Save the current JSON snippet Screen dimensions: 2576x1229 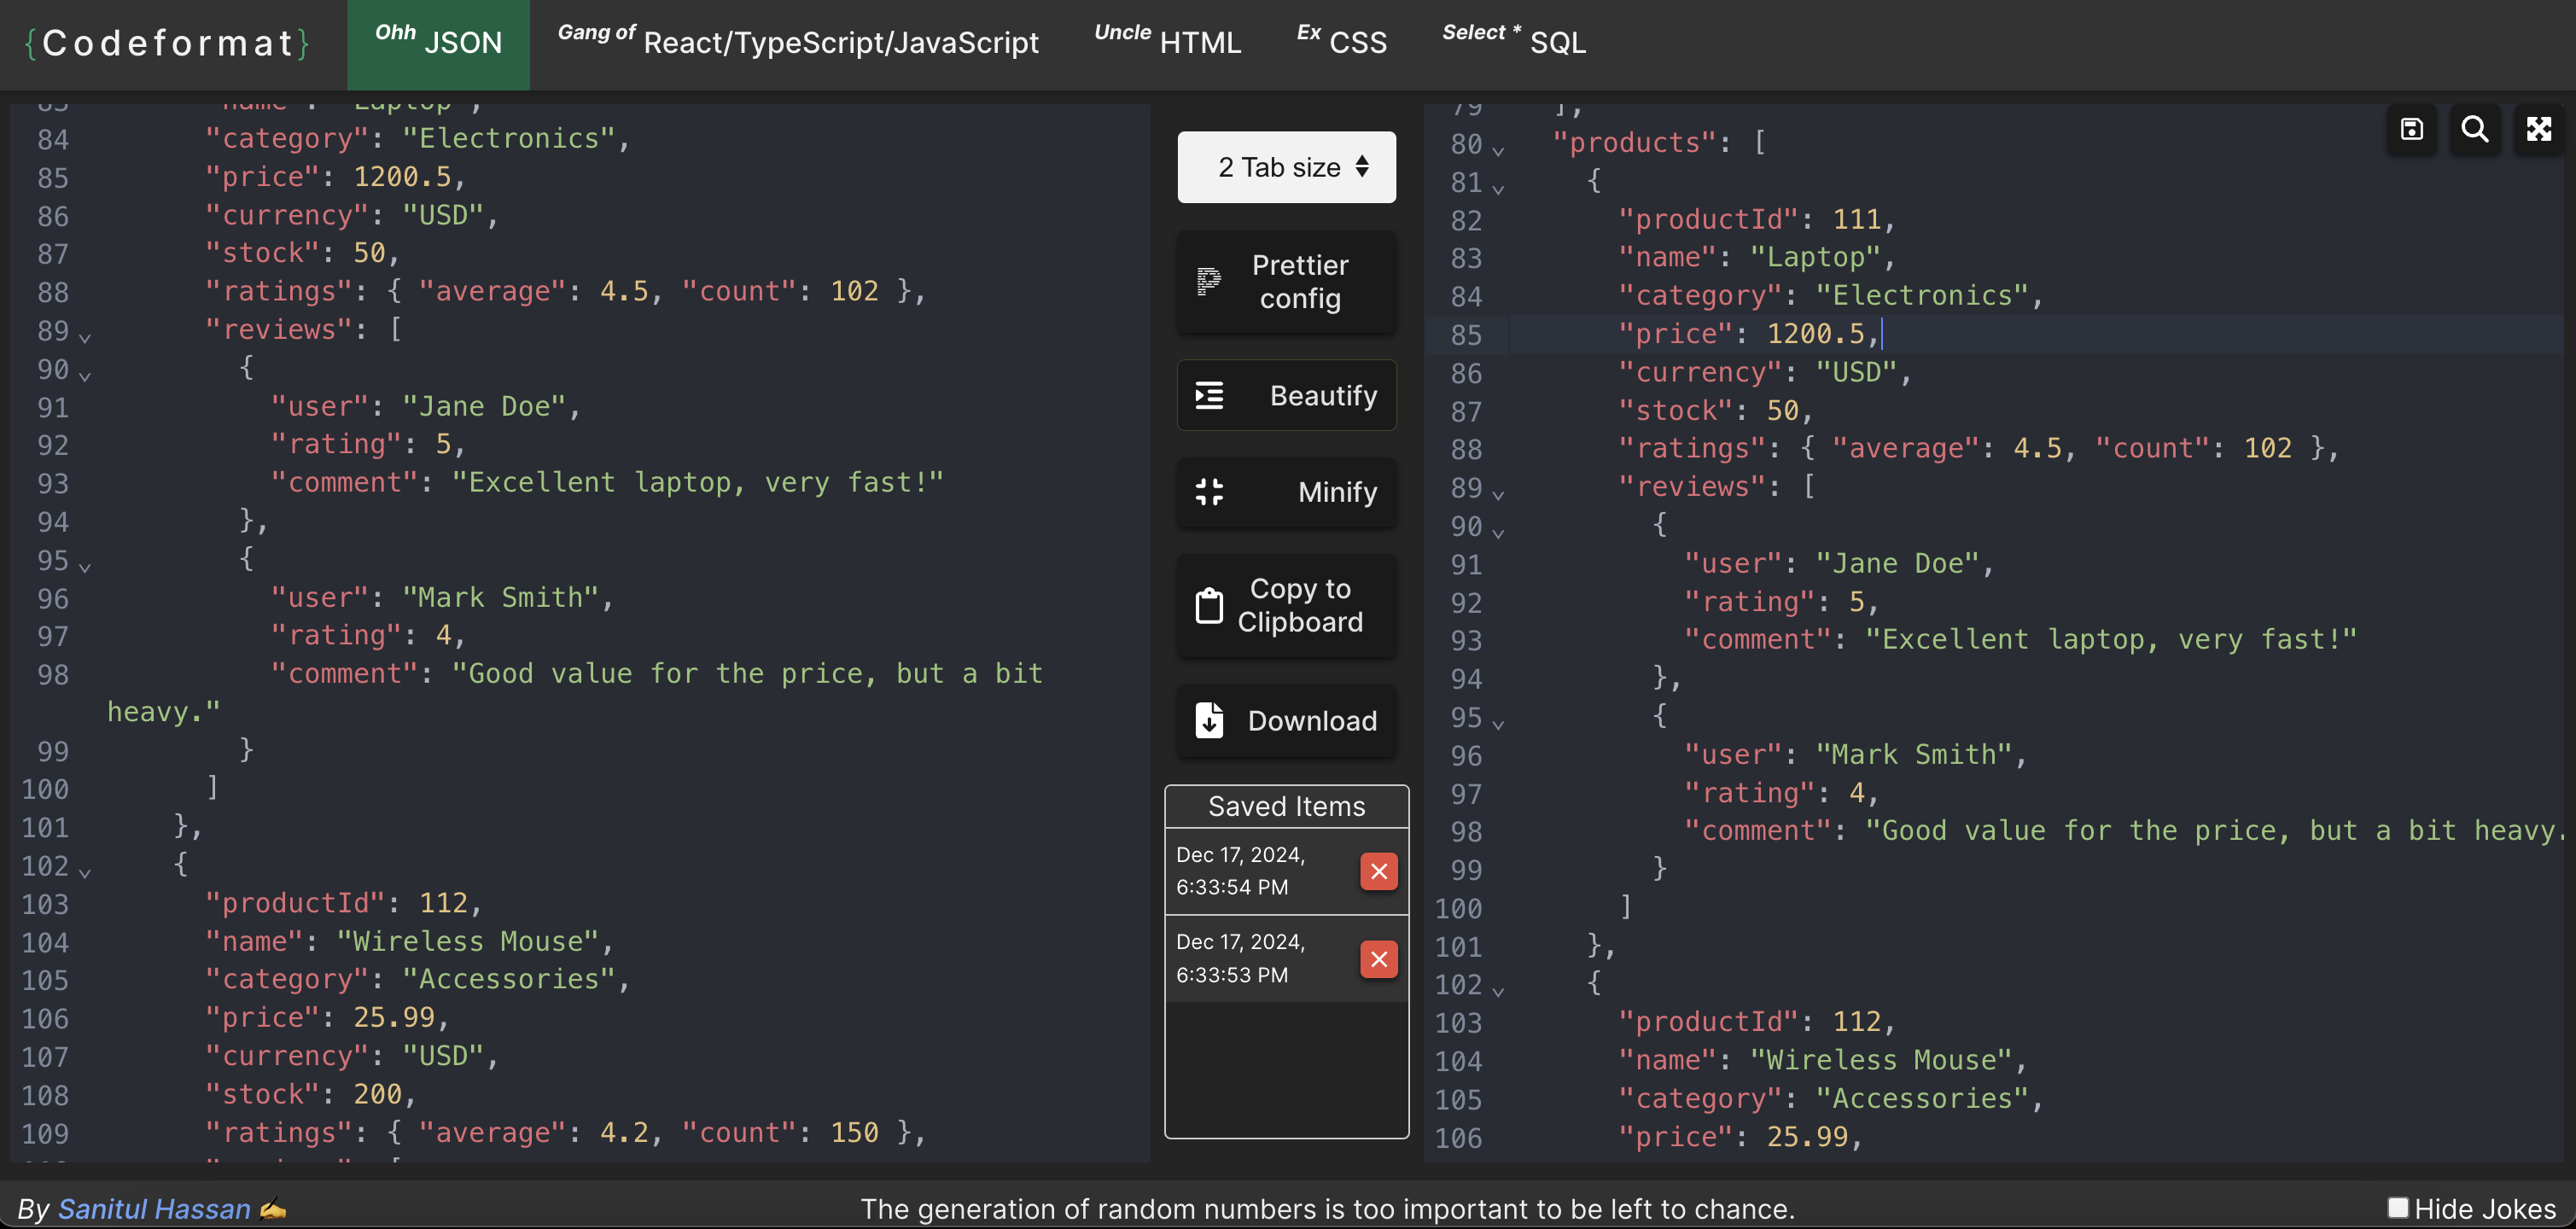[x=2412, y=129]
